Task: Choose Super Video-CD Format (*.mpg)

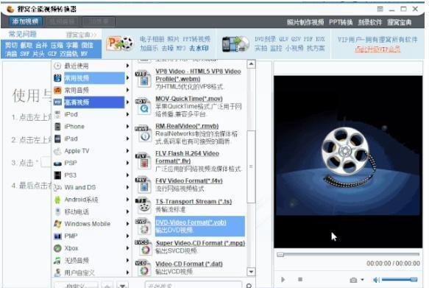Action: click(200, 243)
